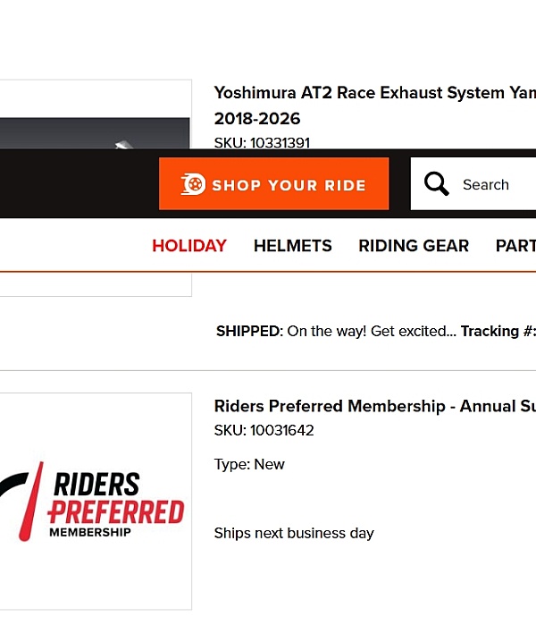Click the Tracking # label
Image resolution: width=536 pixels, height=625 pixels.
tap(497, 331)
